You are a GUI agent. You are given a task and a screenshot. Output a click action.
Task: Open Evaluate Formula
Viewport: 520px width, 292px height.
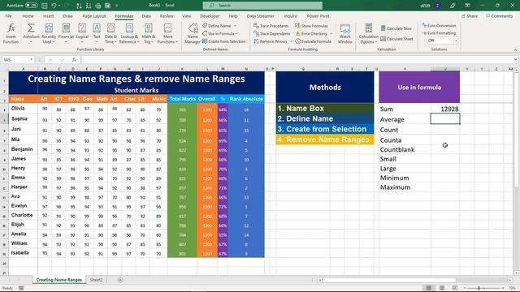(314, 41)
